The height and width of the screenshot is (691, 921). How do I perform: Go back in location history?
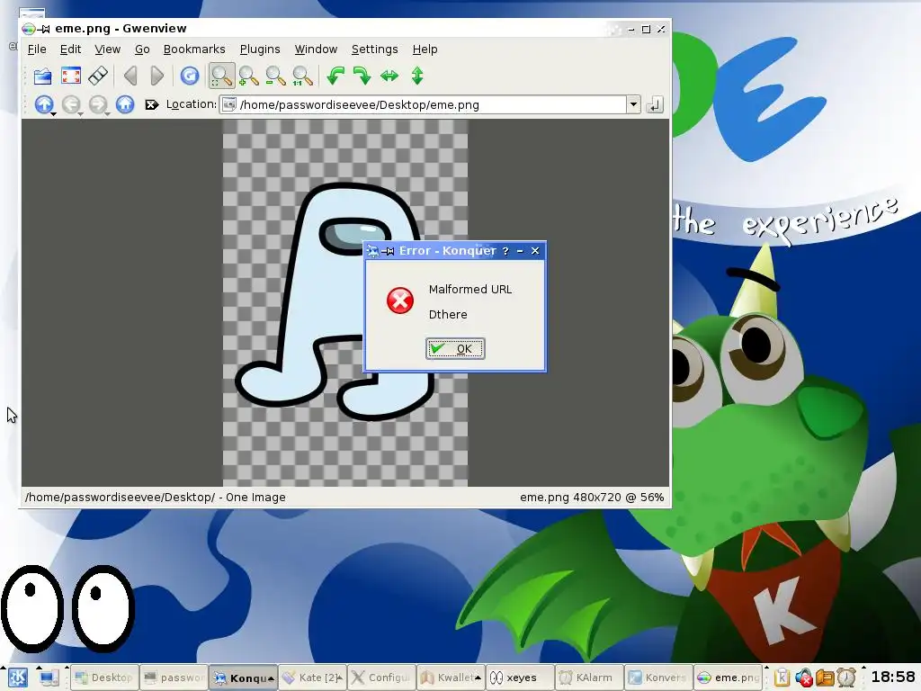[x=71, y=104]
